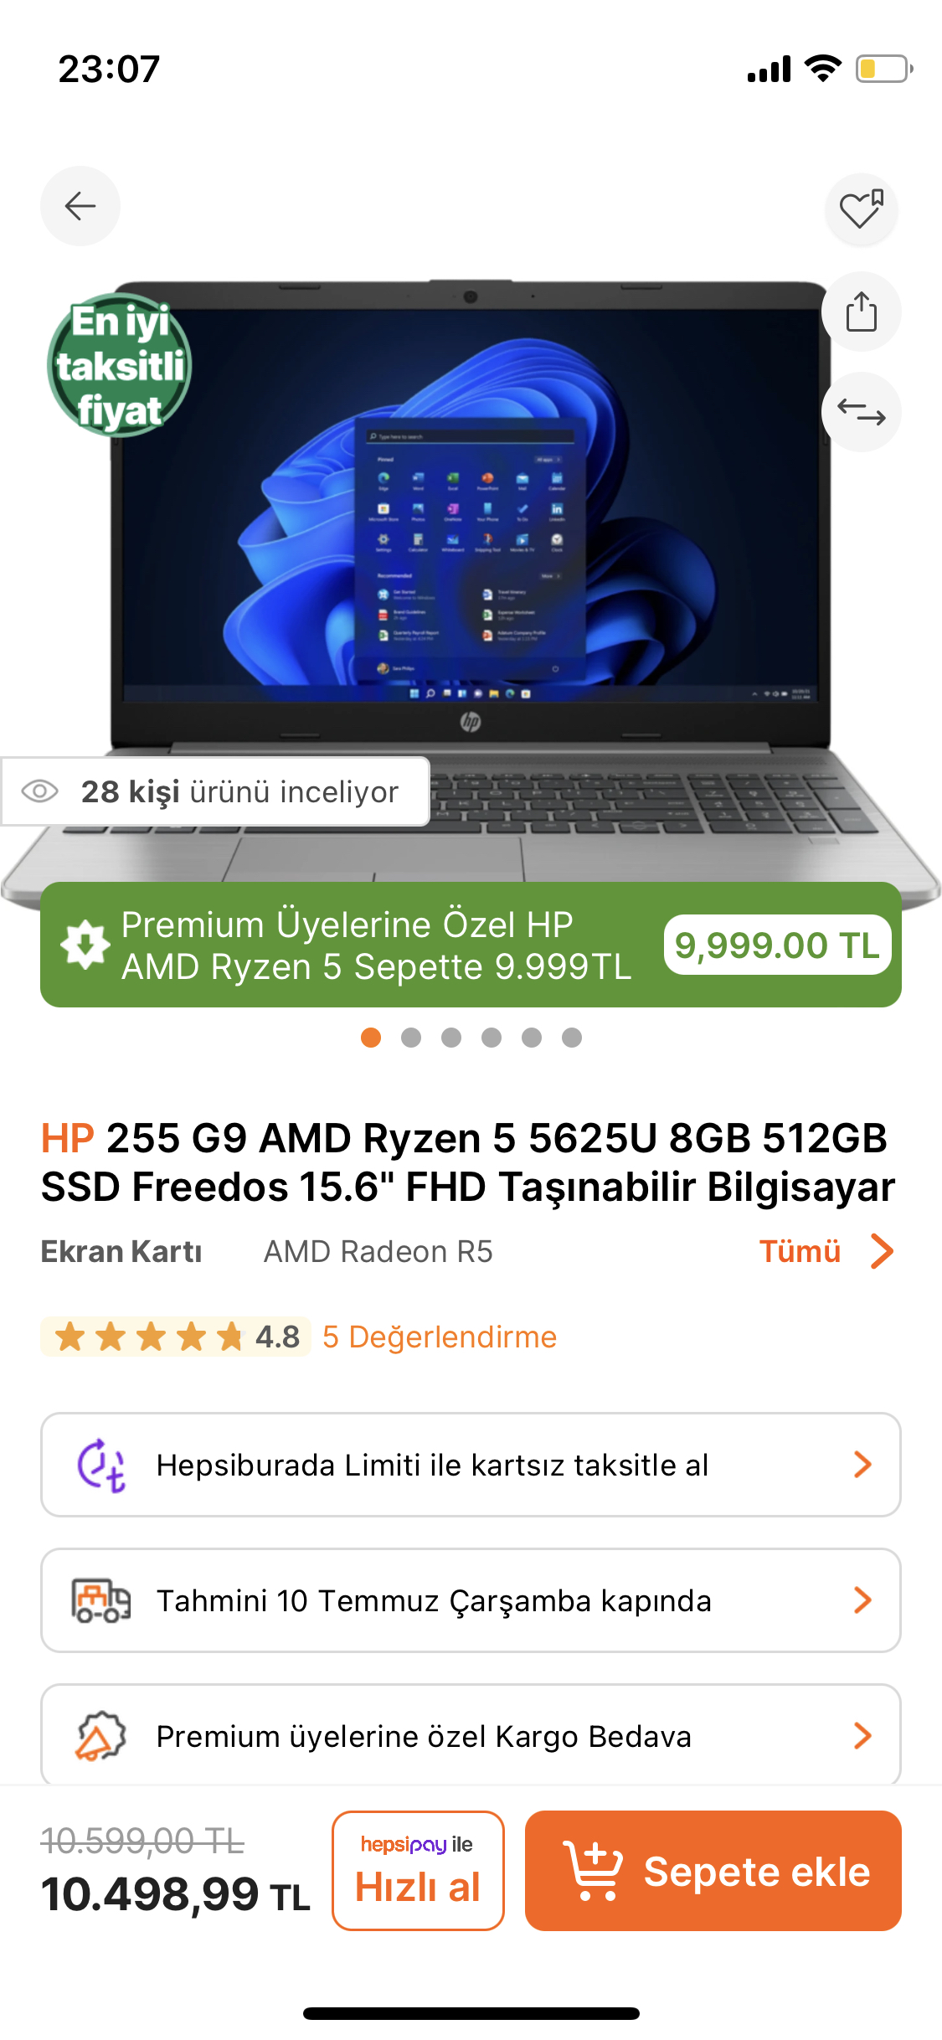Expand Tahmini 10 Temmuz delivery details
The width and height of the screenshot is (942, 2040).
coord(471,1600)
